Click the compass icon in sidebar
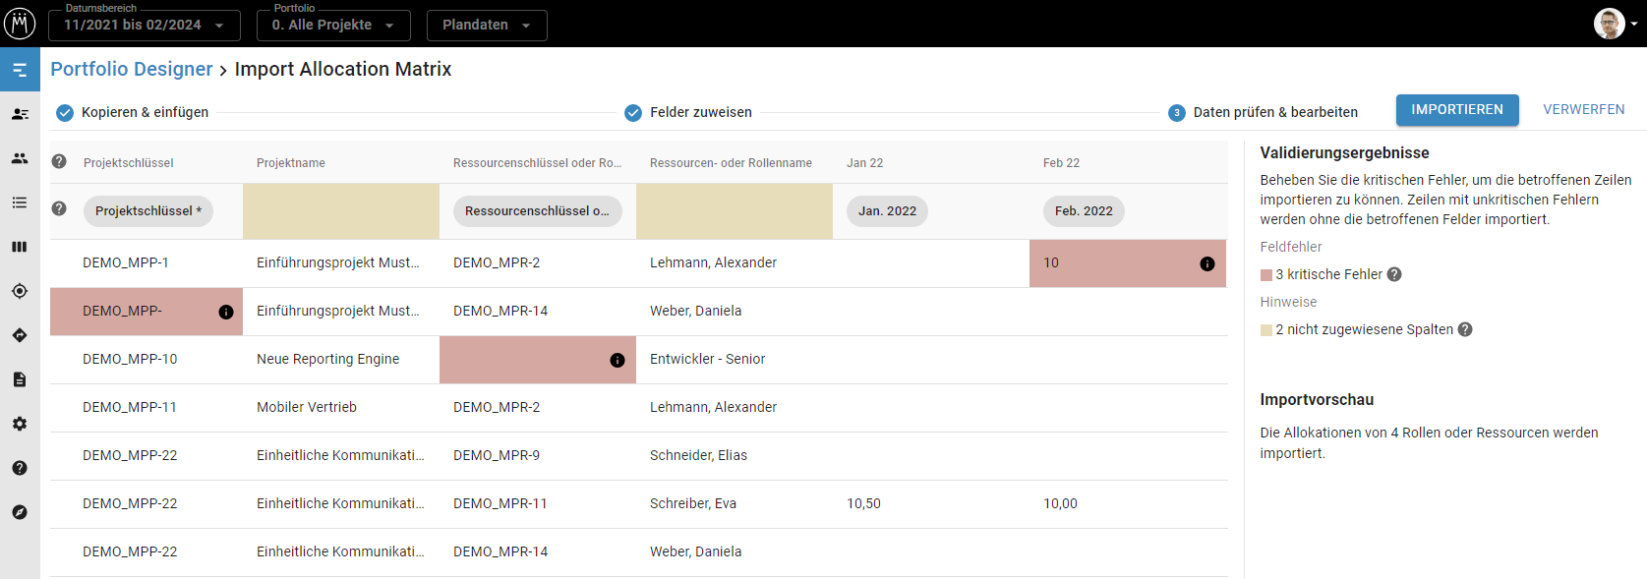Image resolution: width=1647 pixels, height=579 pixels. pos(20,512)
